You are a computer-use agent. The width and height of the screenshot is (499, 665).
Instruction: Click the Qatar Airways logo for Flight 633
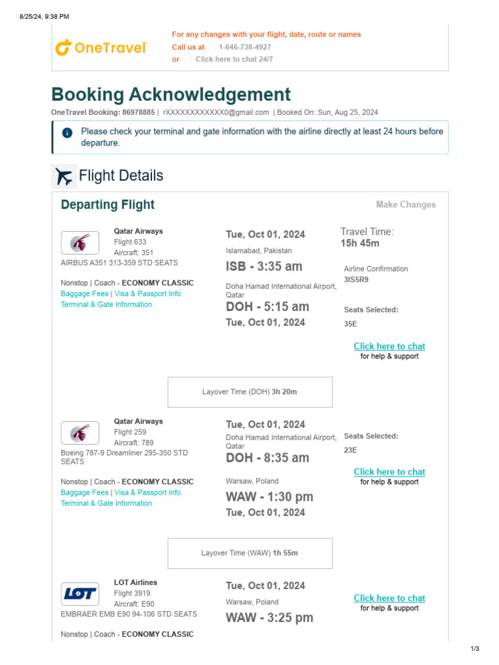[80, 243]
